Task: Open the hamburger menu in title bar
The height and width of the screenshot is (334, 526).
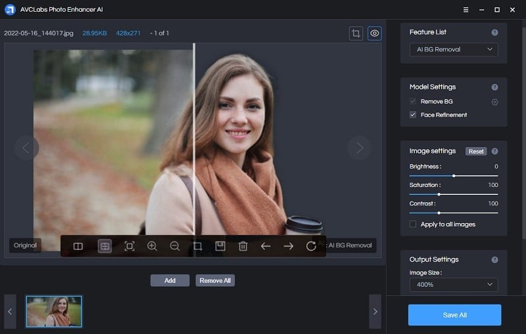Action: tap(466, 10)
